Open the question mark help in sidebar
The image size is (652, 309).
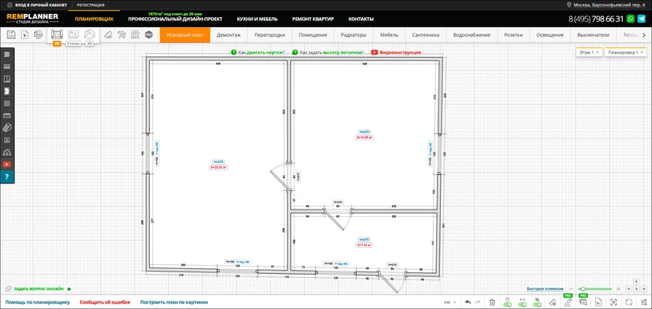tap(7, 177)
